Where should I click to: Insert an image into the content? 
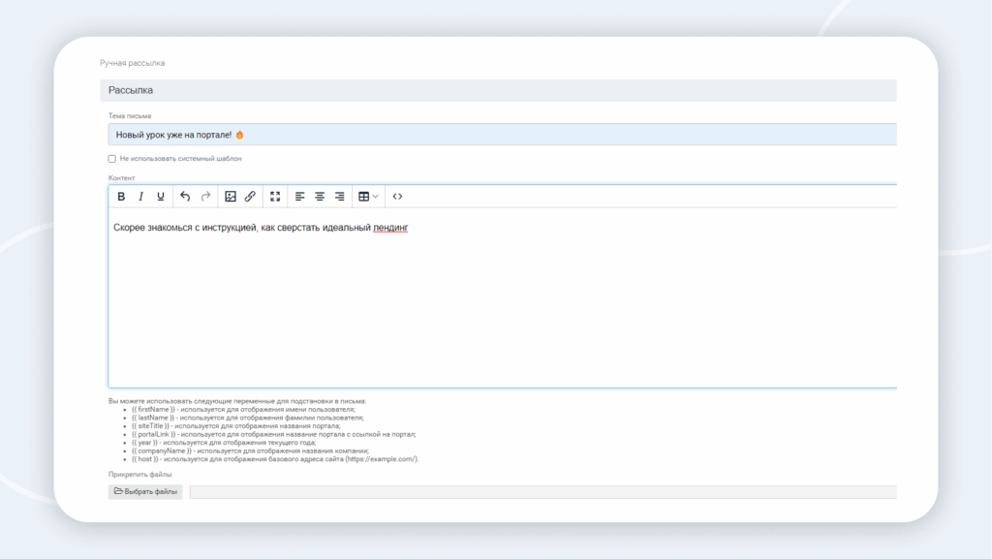[231, 197]
